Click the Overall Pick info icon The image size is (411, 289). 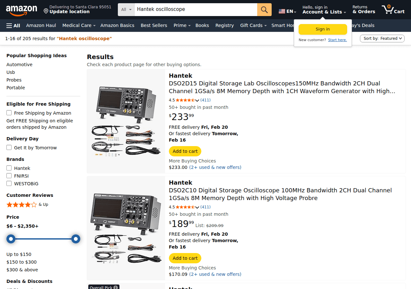[116, 287]
